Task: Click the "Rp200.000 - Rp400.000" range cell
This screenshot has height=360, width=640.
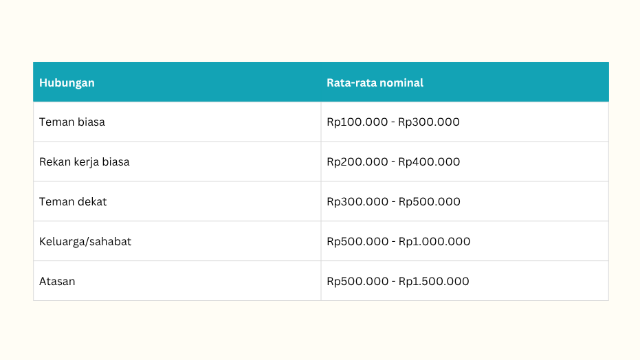Action: coord(393,162)
